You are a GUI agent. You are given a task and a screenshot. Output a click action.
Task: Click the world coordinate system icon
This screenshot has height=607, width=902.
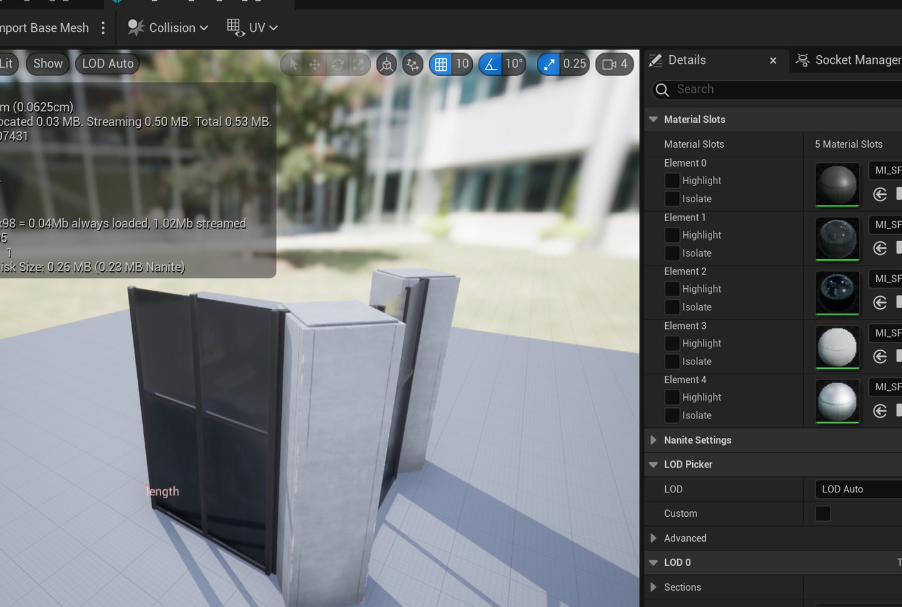point(386,64)
